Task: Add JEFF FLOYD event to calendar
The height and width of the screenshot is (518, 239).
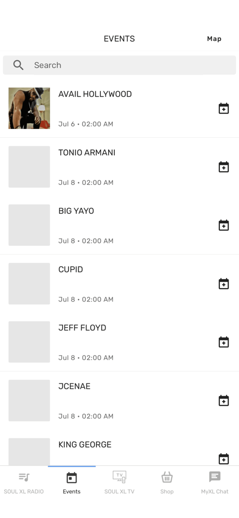Action: [224, 342]
